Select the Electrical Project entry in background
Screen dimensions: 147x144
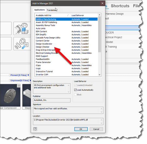(122, 37)
